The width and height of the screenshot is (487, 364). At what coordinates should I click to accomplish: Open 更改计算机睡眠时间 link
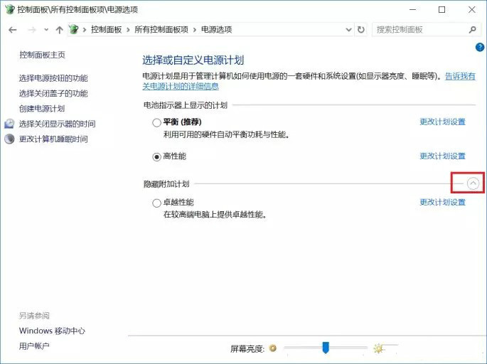[x=53, y=139]
